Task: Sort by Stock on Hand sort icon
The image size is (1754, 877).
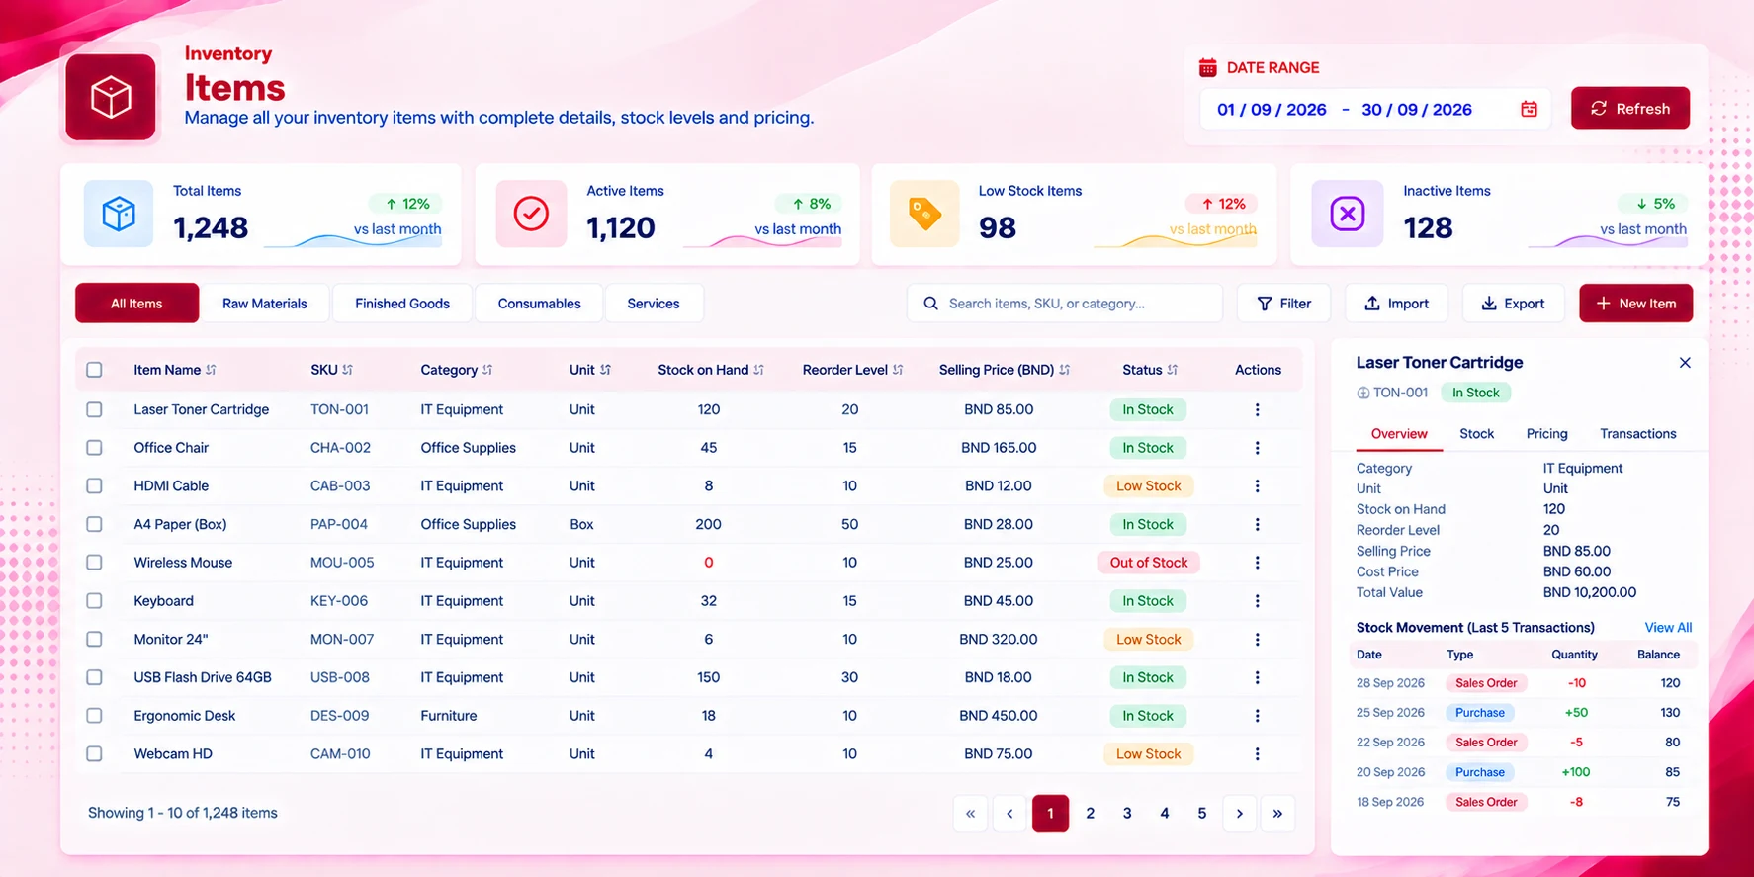Action: pyautogui.click(x=758, y=370)
